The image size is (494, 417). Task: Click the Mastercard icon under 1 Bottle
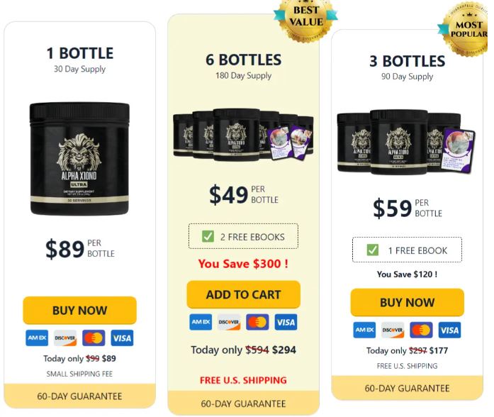[x=94, y=338]
